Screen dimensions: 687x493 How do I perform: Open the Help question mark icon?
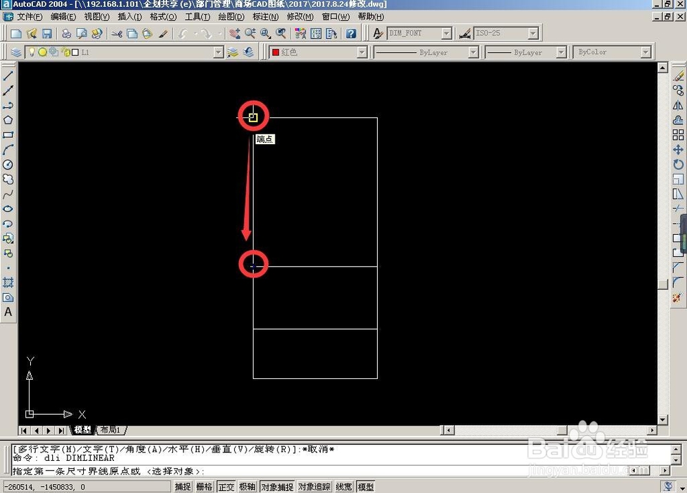point(351,34)
